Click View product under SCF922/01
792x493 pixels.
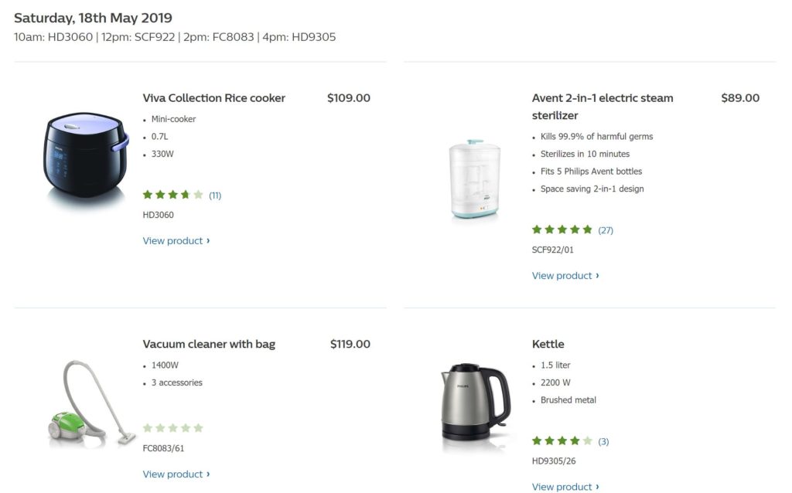[565, 276]
